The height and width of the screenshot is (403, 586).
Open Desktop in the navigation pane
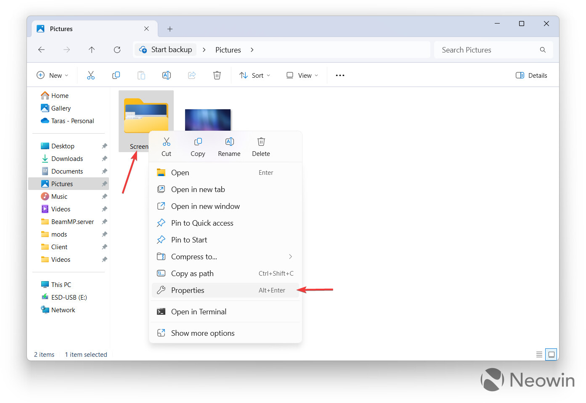pos(58,146)
